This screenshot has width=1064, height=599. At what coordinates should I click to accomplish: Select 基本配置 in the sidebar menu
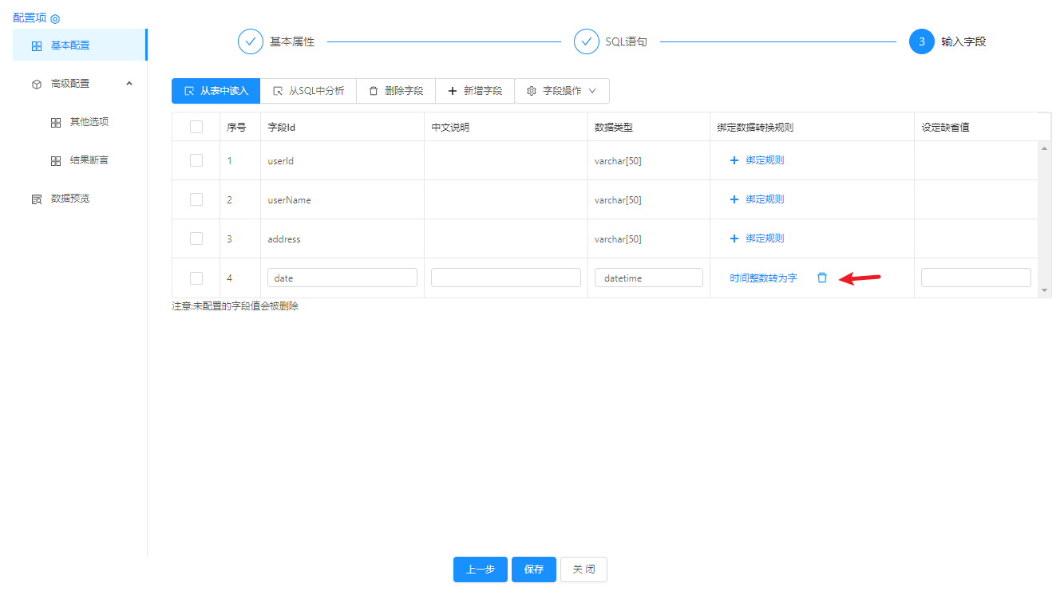point(70,45)
